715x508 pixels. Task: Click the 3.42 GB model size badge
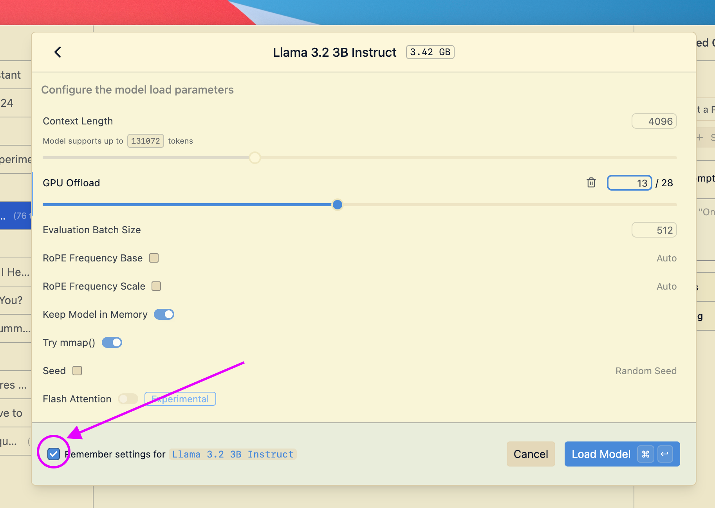point(430,52)
